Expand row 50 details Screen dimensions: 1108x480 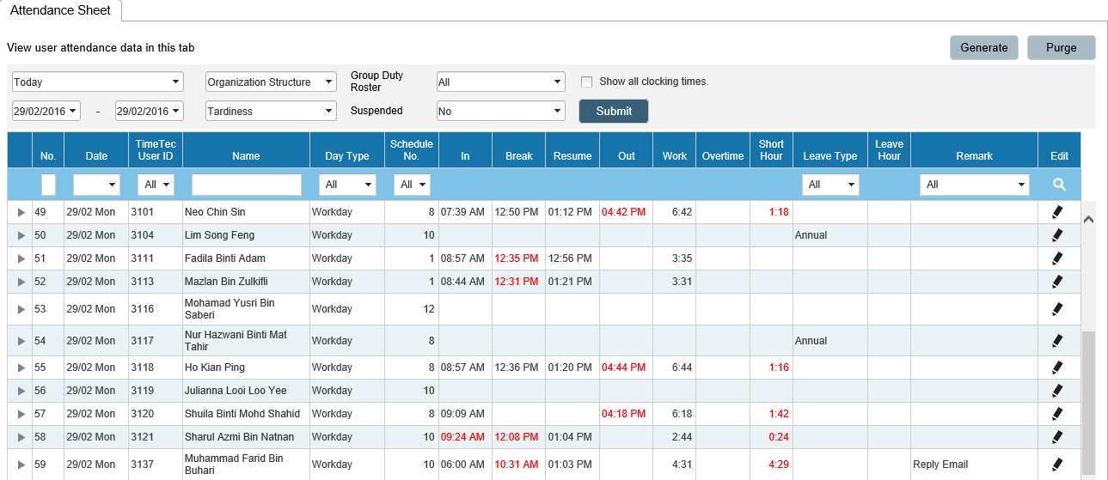(21, 235)
